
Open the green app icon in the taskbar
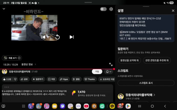[102, 106]
